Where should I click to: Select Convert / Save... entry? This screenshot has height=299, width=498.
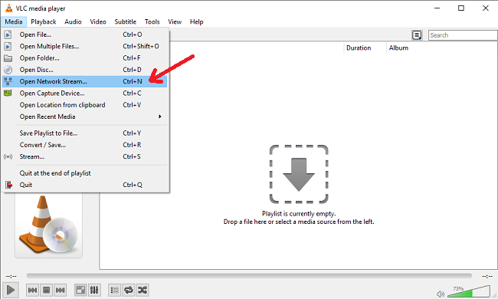(85, 145)
